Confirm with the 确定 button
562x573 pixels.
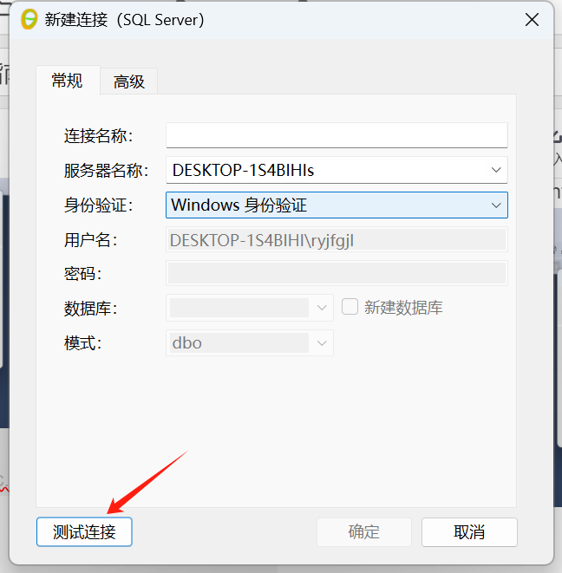click(363, 531)
